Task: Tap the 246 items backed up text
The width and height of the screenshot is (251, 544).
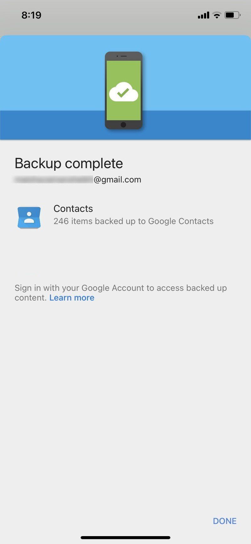Action: [134, 221]
